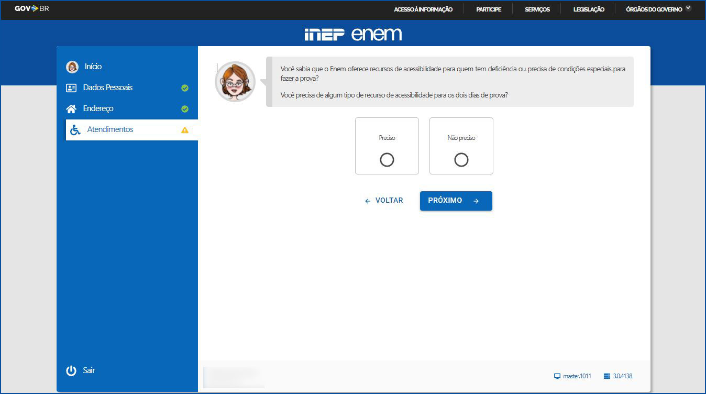
Task: Select the "Preciso" radio option
Action: [387, 160]
